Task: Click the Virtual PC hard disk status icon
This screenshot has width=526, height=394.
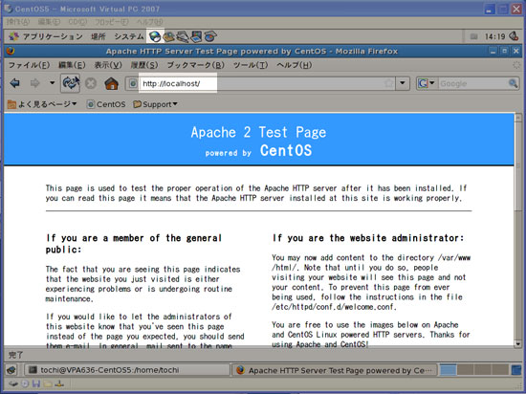Action: [13, 383]
